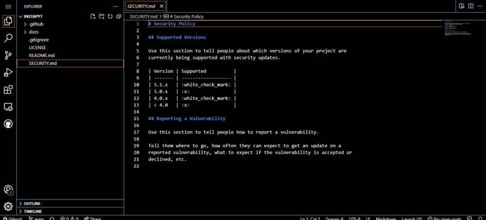Open the Manage gear settings icon
Image resolution: width=486 pixels, height=220 pixels.
pyautogui.click(x=8, y=206)
